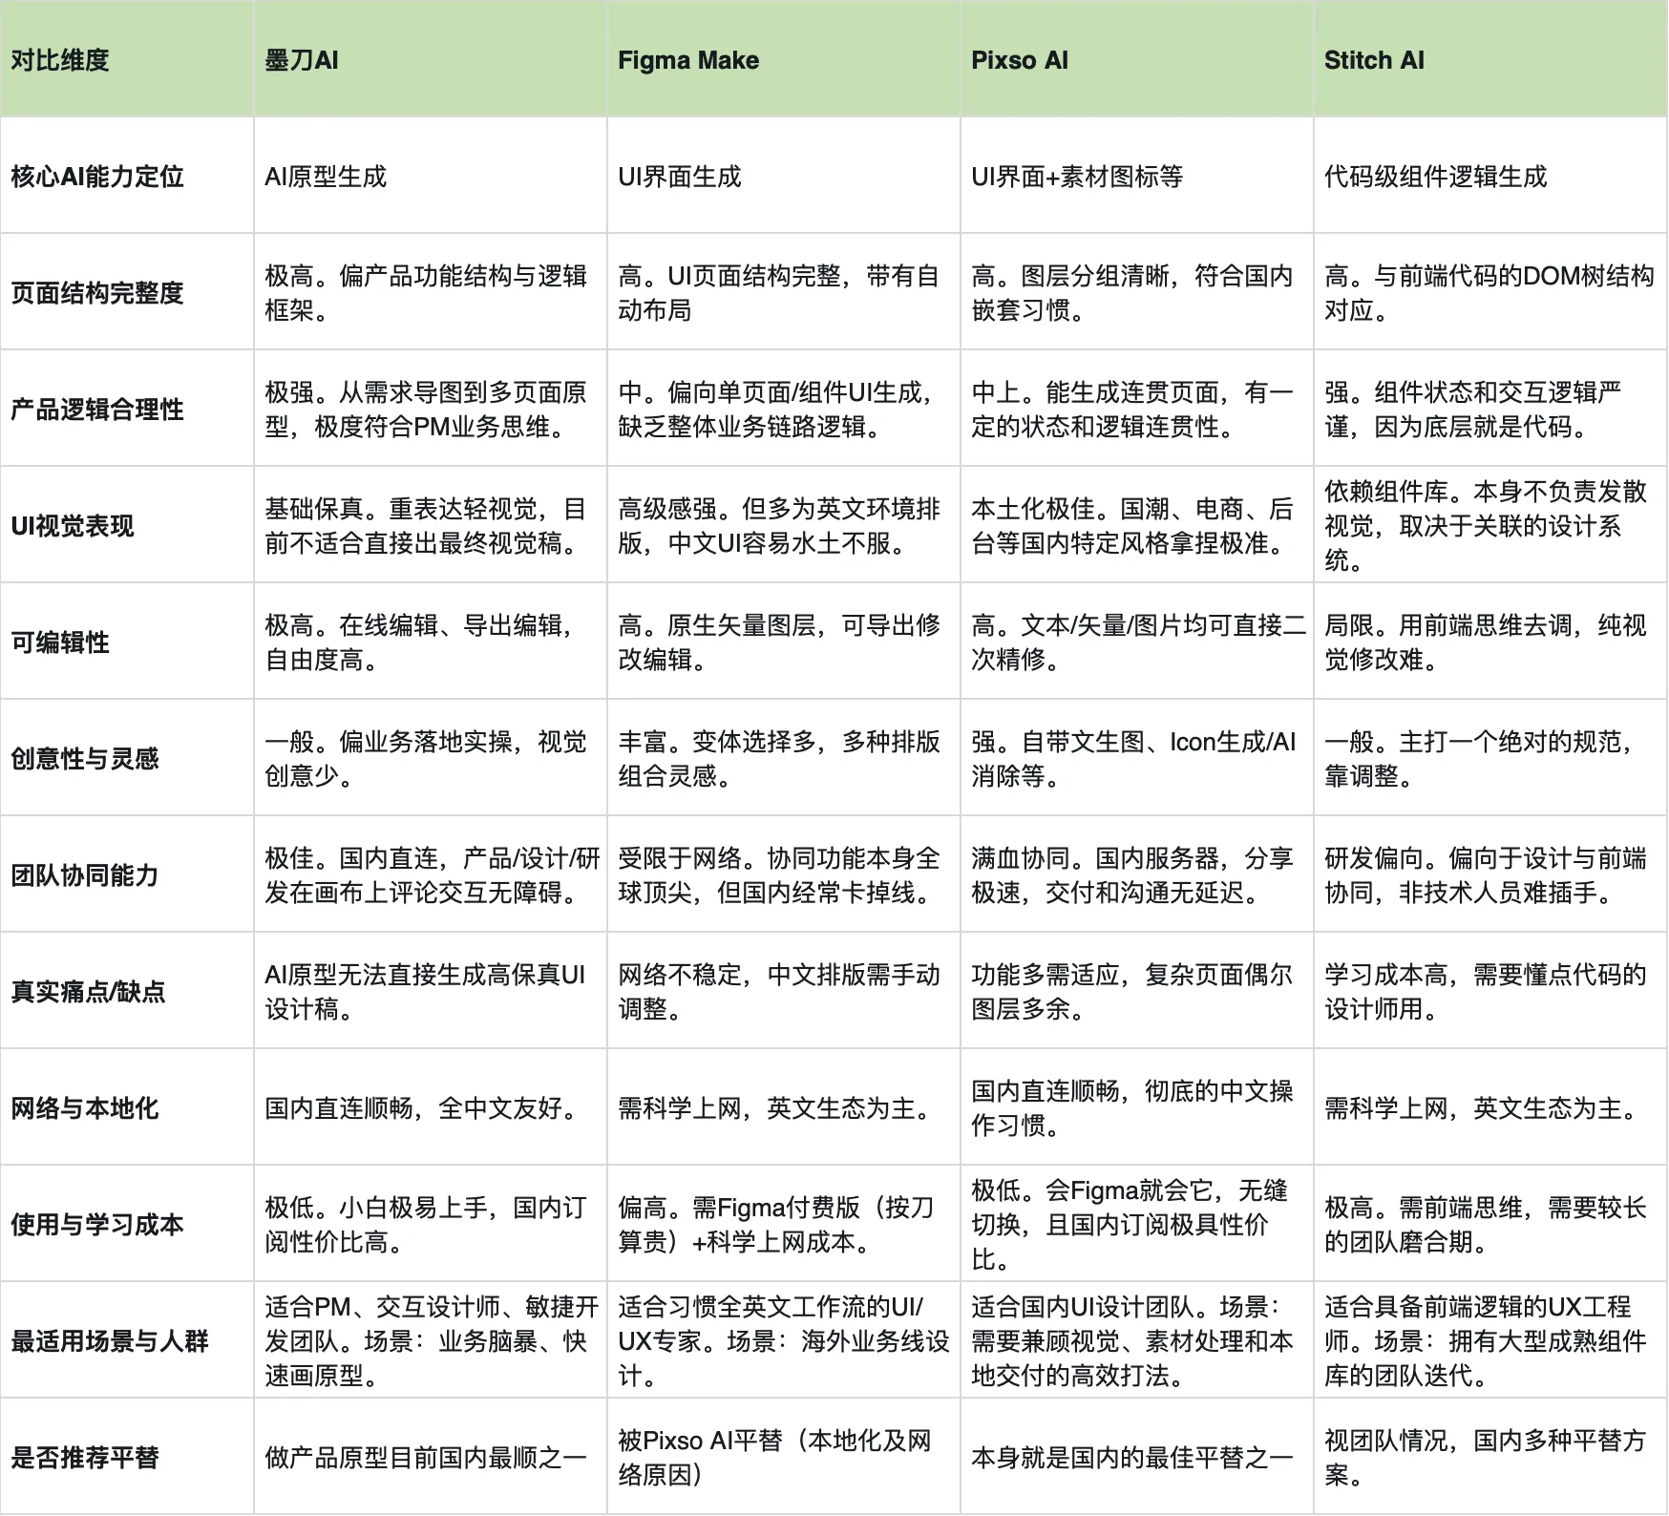
Task: Click cell 网络不稳定，中文排版需手动调整
Action: [x=784, y=991]
